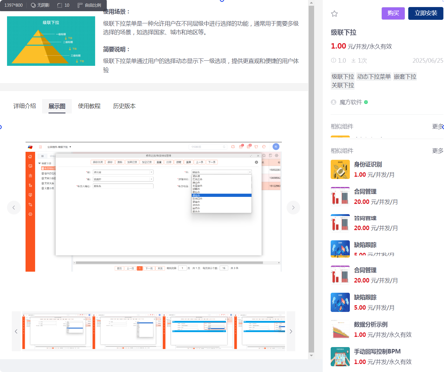Open the 身份证识别 title link
444x372 pixels.
coord(368,165)
